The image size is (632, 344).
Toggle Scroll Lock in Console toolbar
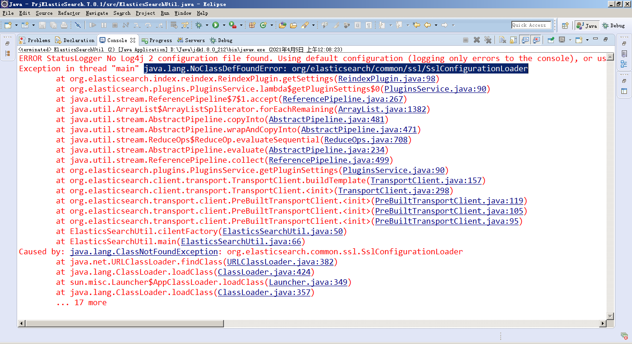[x=513, y=40]
